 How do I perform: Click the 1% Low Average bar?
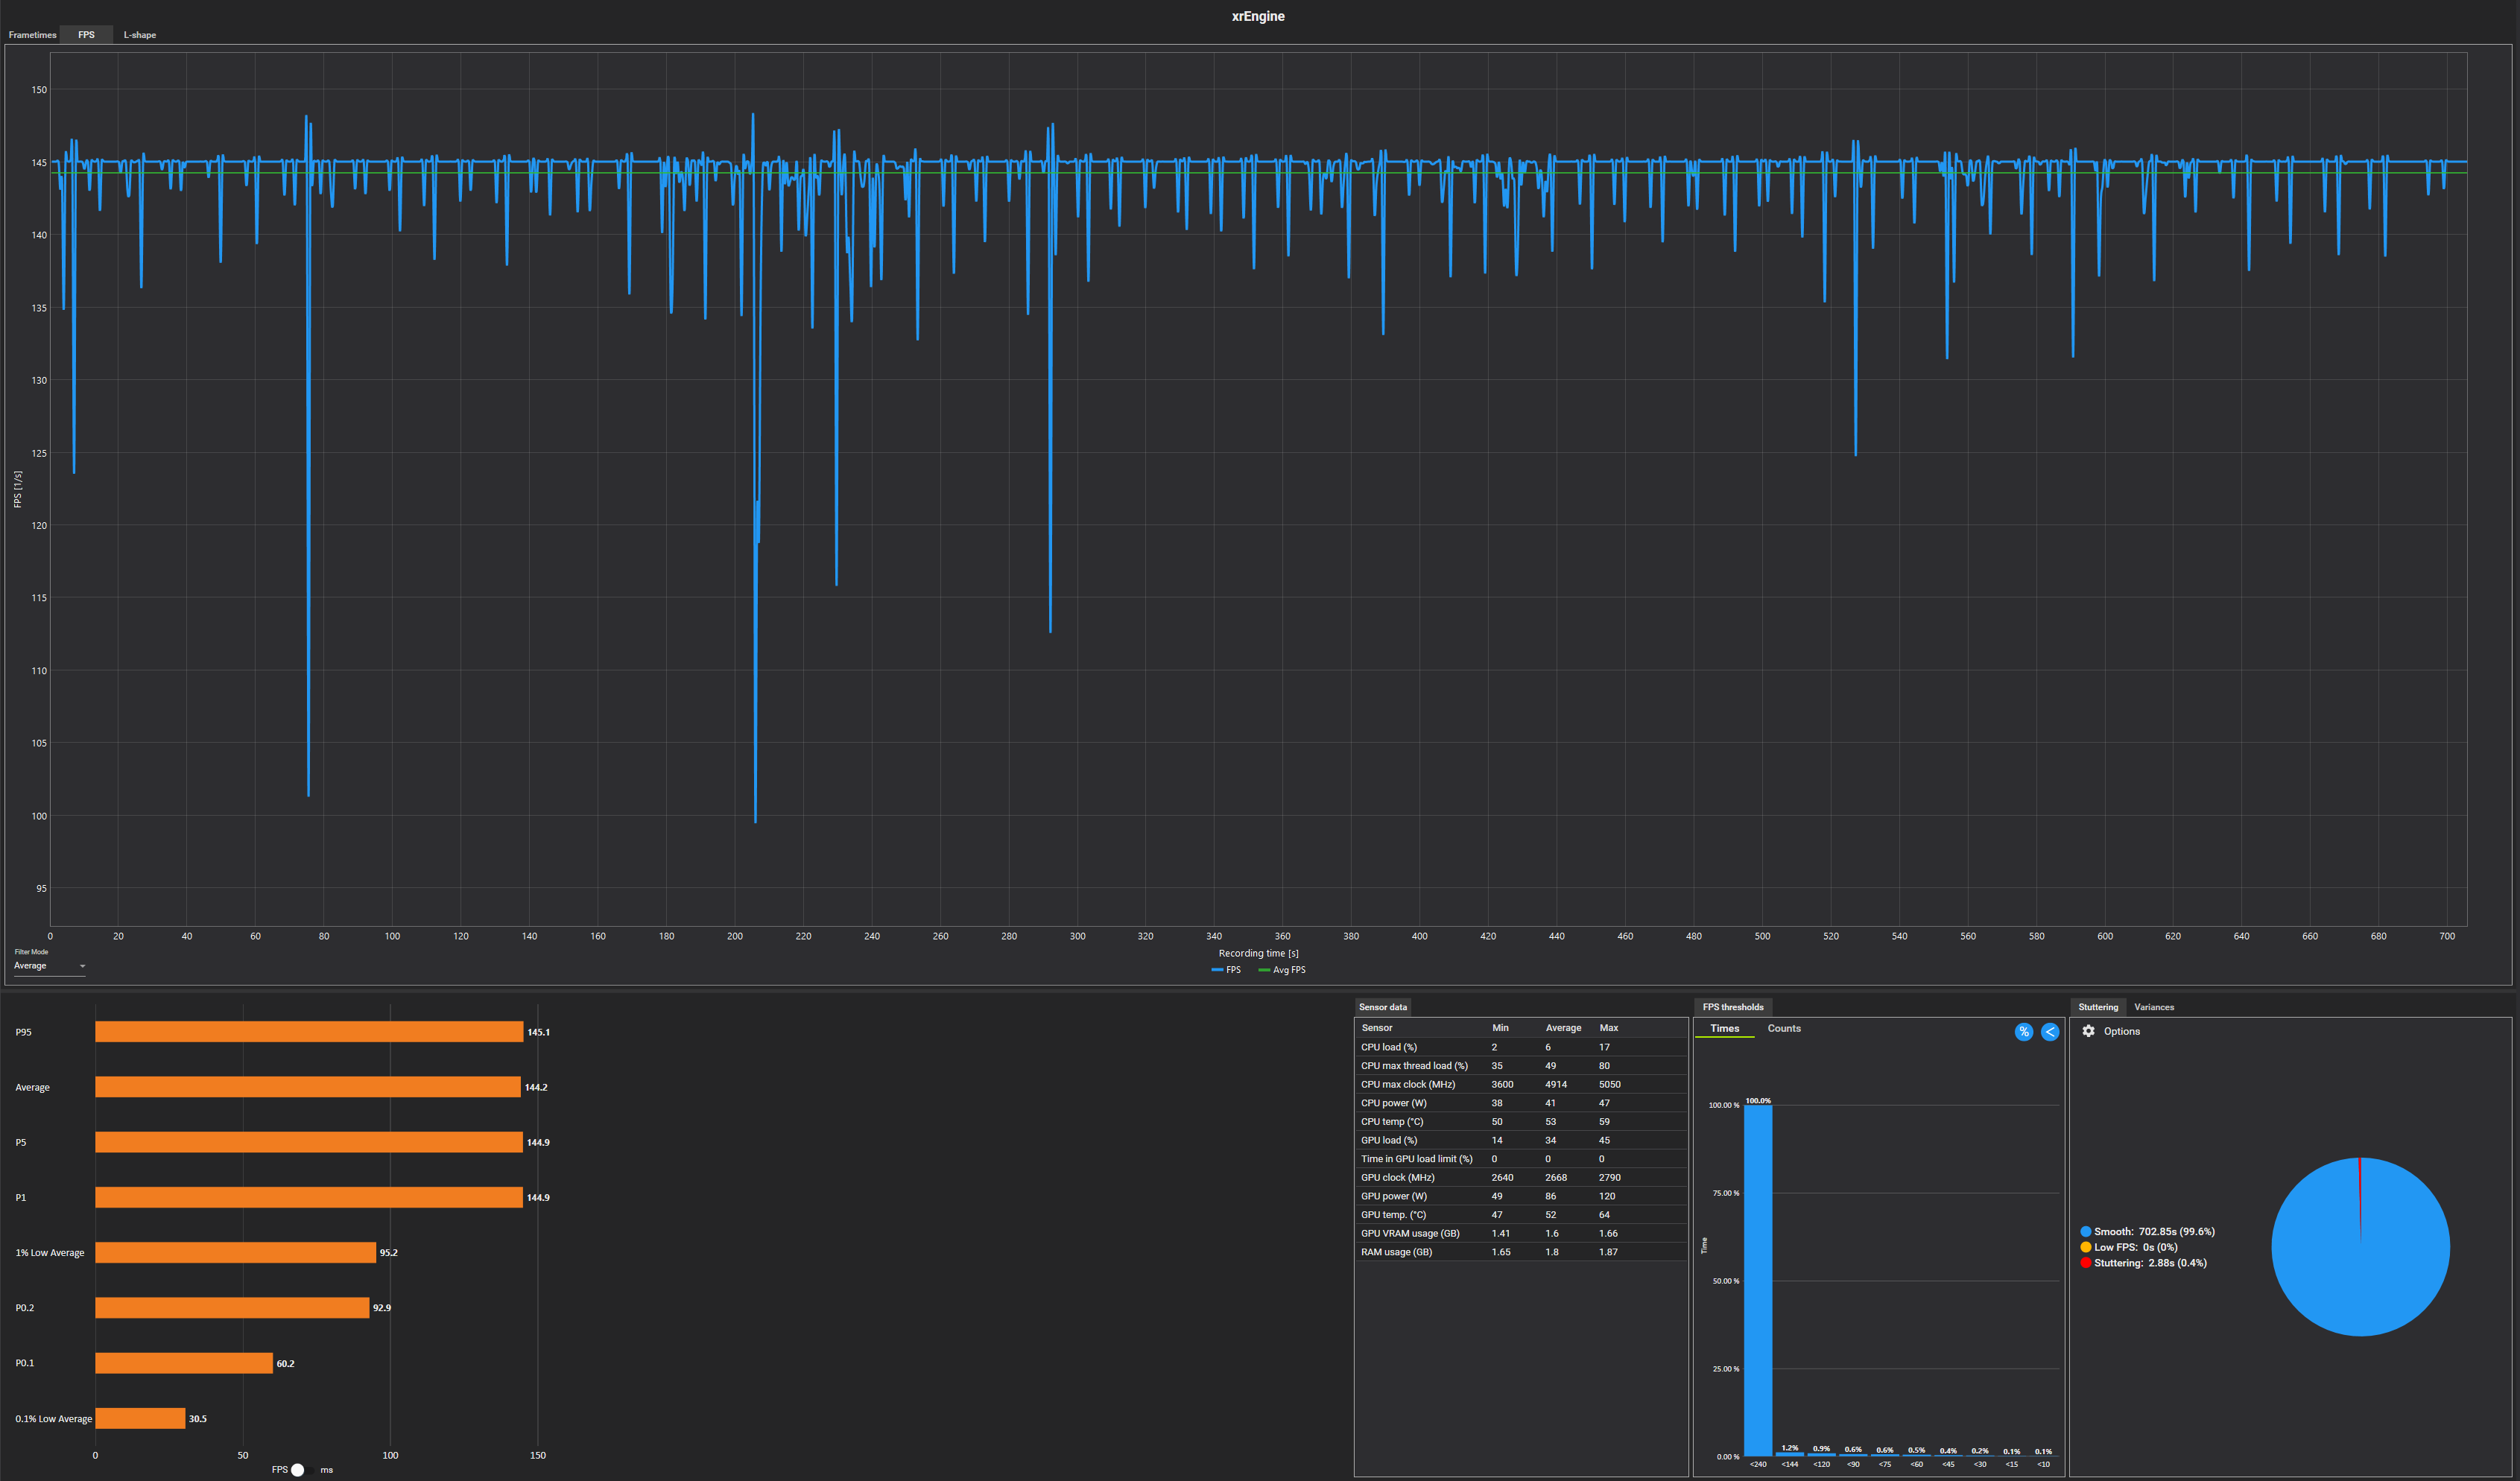[x=235, y=1252]
